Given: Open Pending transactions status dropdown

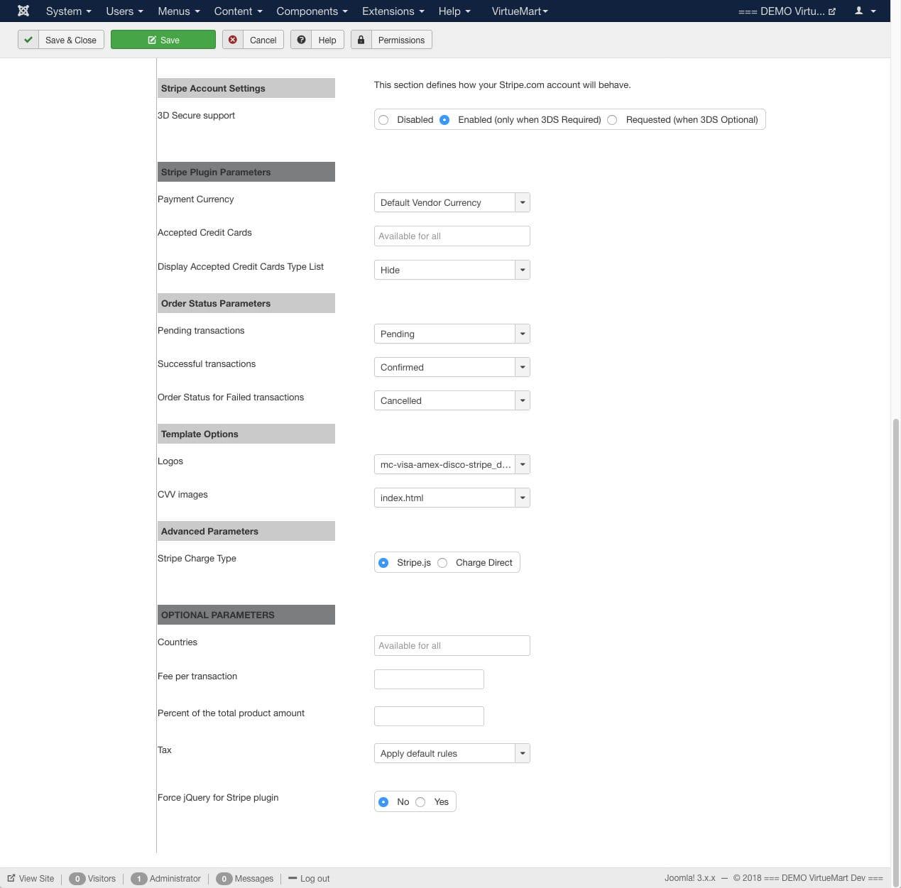Looking at the screenshot, I should 452,334.
